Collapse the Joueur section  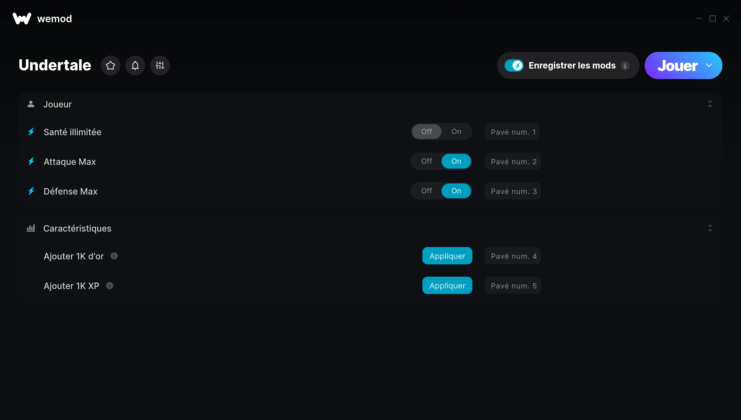710,104
